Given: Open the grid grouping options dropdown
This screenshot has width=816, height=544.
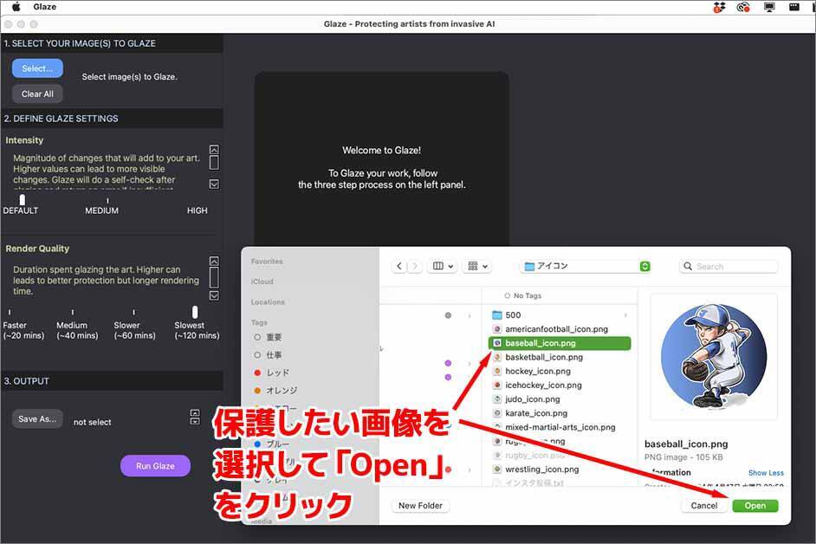Looking at the screenshot, I should tap(476, 267).
